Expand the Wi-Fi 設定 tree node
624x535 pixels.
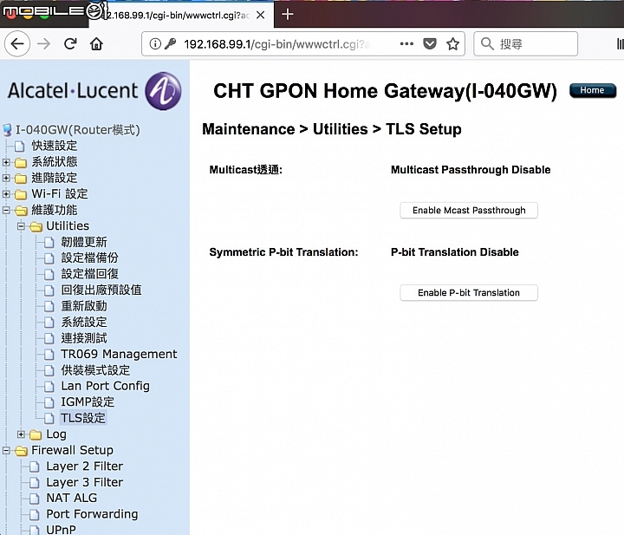6,194
